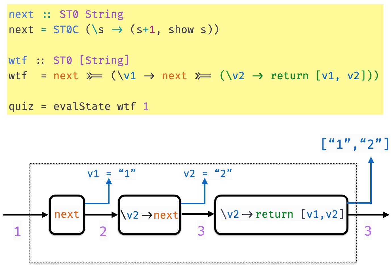Click the blue arrowhead below the result list
391x273 pixels.
tap(371, 160)
